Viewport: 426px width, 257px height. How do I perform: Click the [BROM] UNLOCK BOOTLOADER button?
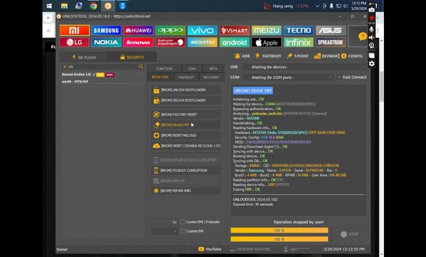186,90
